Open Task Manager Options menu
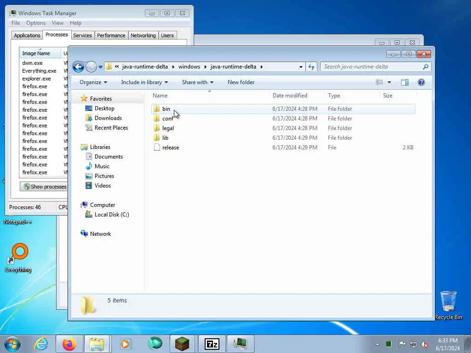The width and height of the screenshot is (471, 353). pyautogui.click(x=36, y=23)
